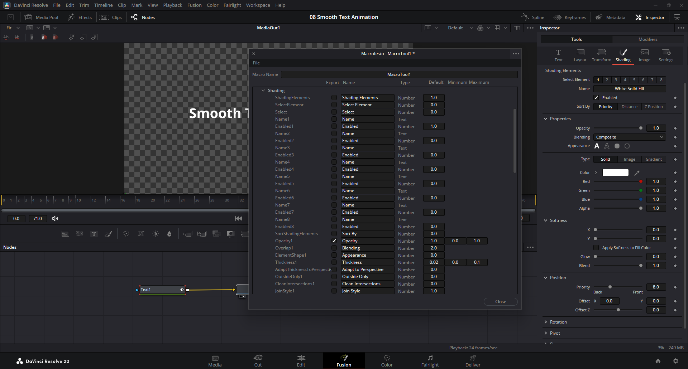Open the Layout tab in Inspector
688x369 pixels.
580,55
